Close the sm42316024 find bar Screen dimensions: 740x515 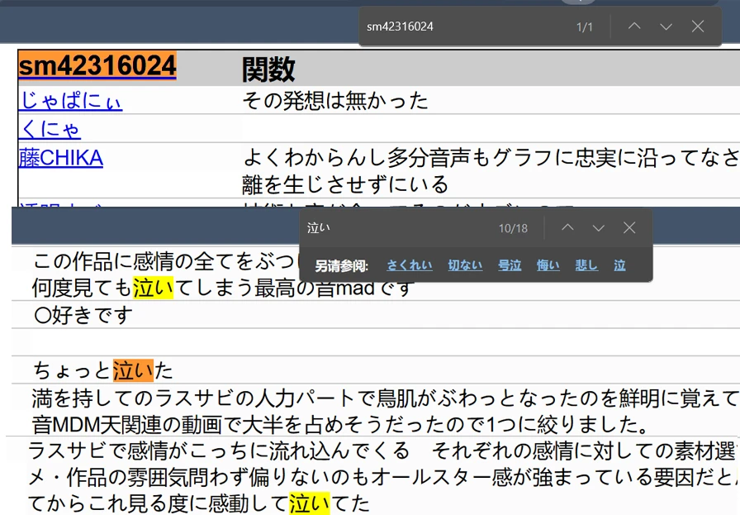click(x=698, y=26)
